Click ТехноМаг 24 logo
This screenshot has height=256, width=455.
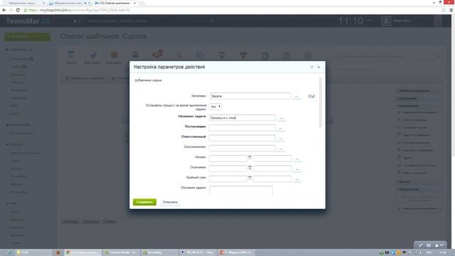click(27, 21)
